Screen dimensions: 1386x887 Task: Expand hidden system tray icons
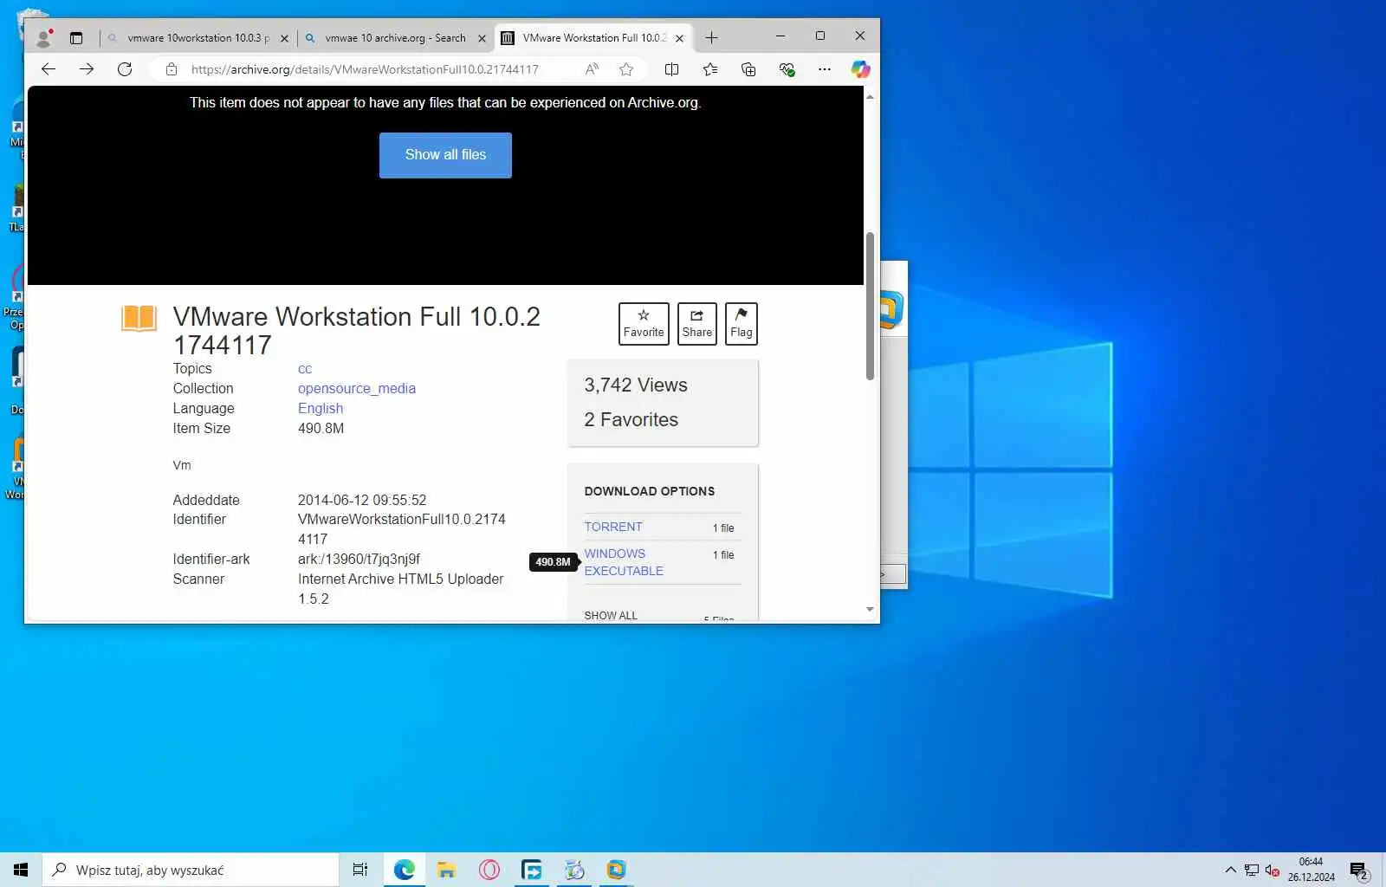click(x=1231, y=870)
